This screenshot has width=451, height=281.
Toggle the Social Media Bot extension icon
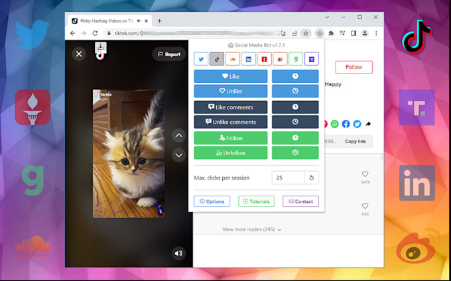pyautogui.click(x=320, y=33)
